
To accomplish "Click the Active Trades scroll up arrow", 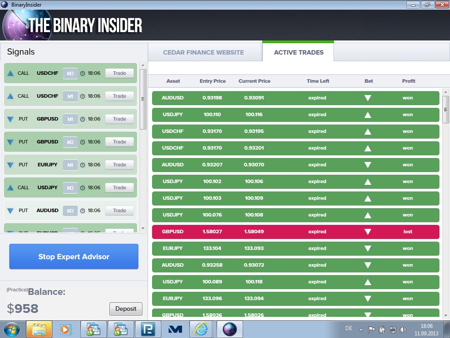I will point(446,92).
